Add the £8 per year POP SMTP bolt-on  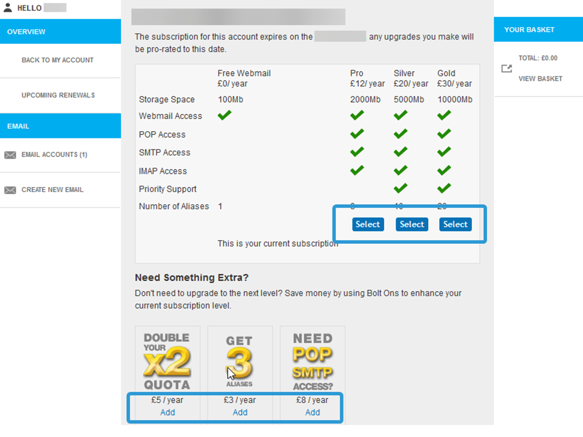point(312,412)
